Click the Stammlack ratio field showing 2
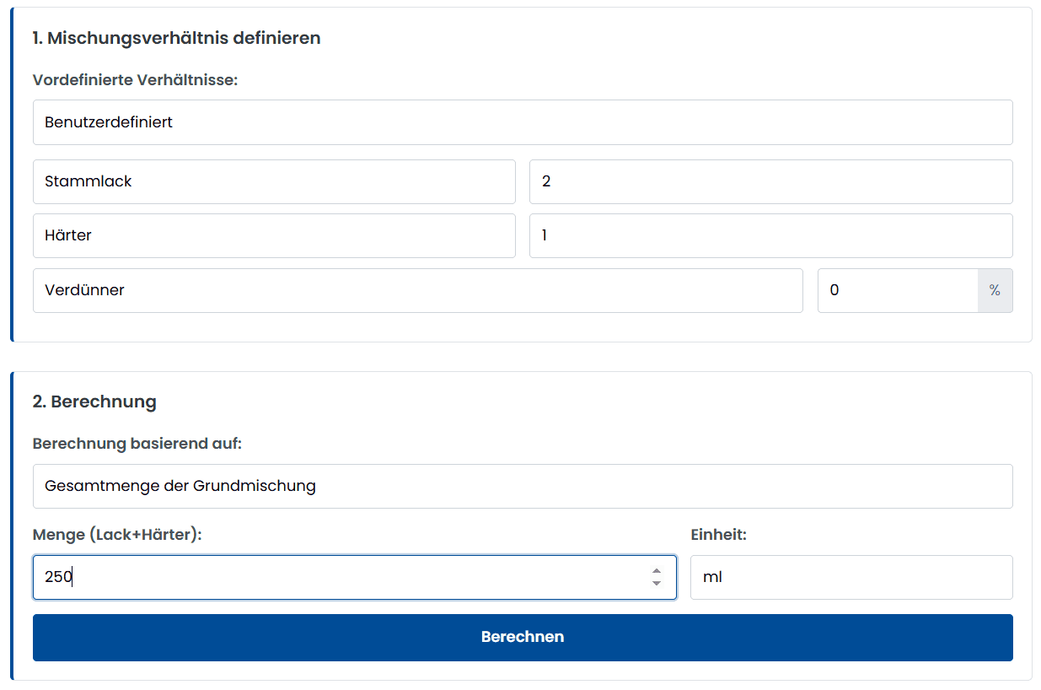The width and height of the screenshot is (1041, 690). pyautogui.click(x=770, y=181)
